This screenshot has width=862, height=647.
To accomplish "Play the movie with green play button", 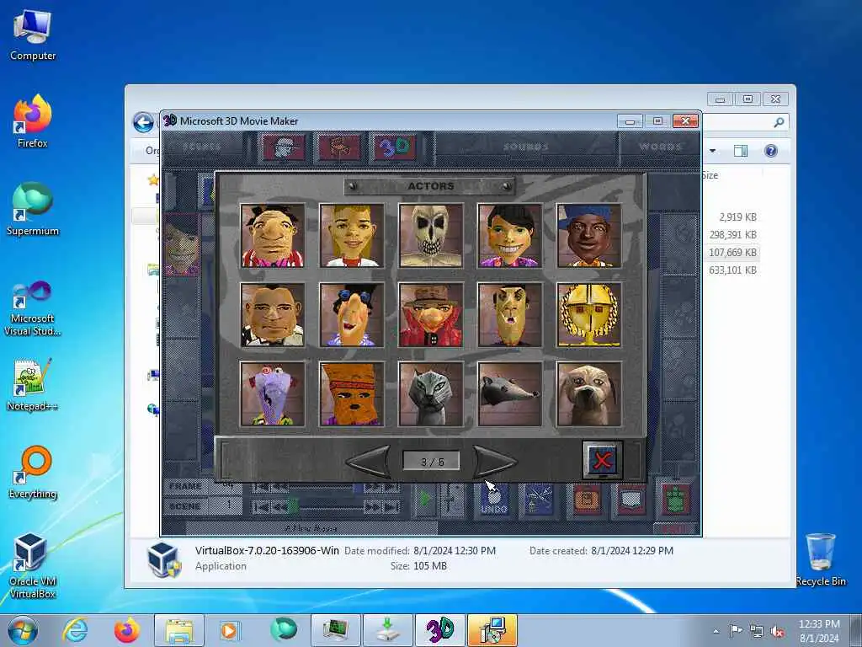I will click(x=424, y=500).
